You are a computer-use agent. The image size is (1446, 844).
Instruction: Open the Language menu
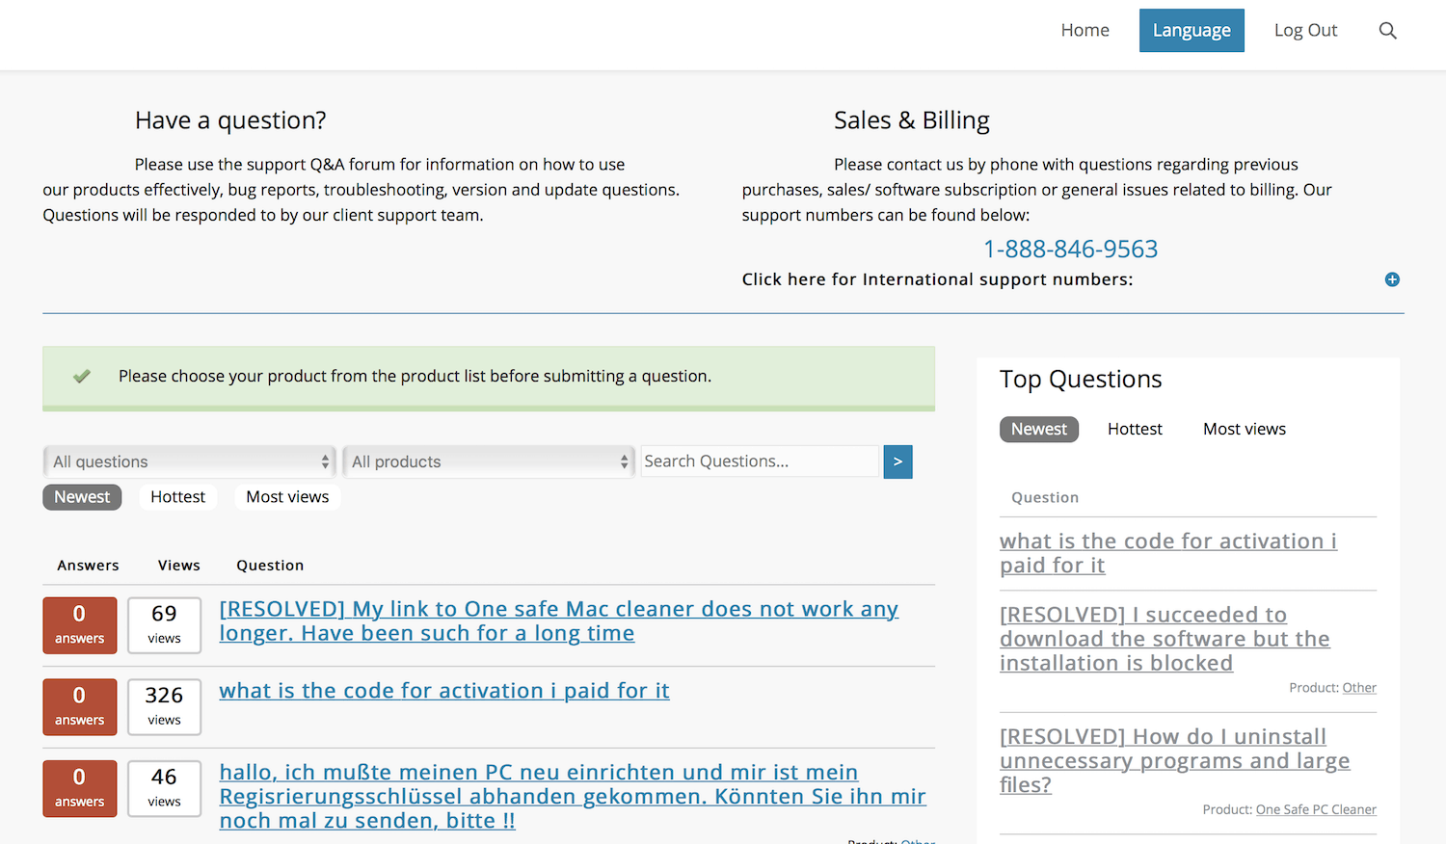tap(1192, 31)
